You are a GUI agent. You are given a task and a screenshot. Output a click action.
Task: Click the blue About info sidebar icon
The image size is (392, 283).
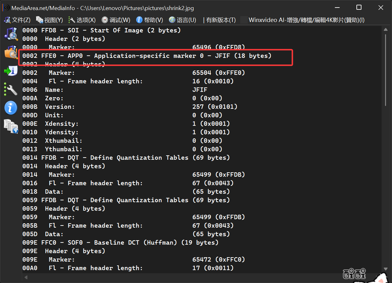tap(11, 108)
